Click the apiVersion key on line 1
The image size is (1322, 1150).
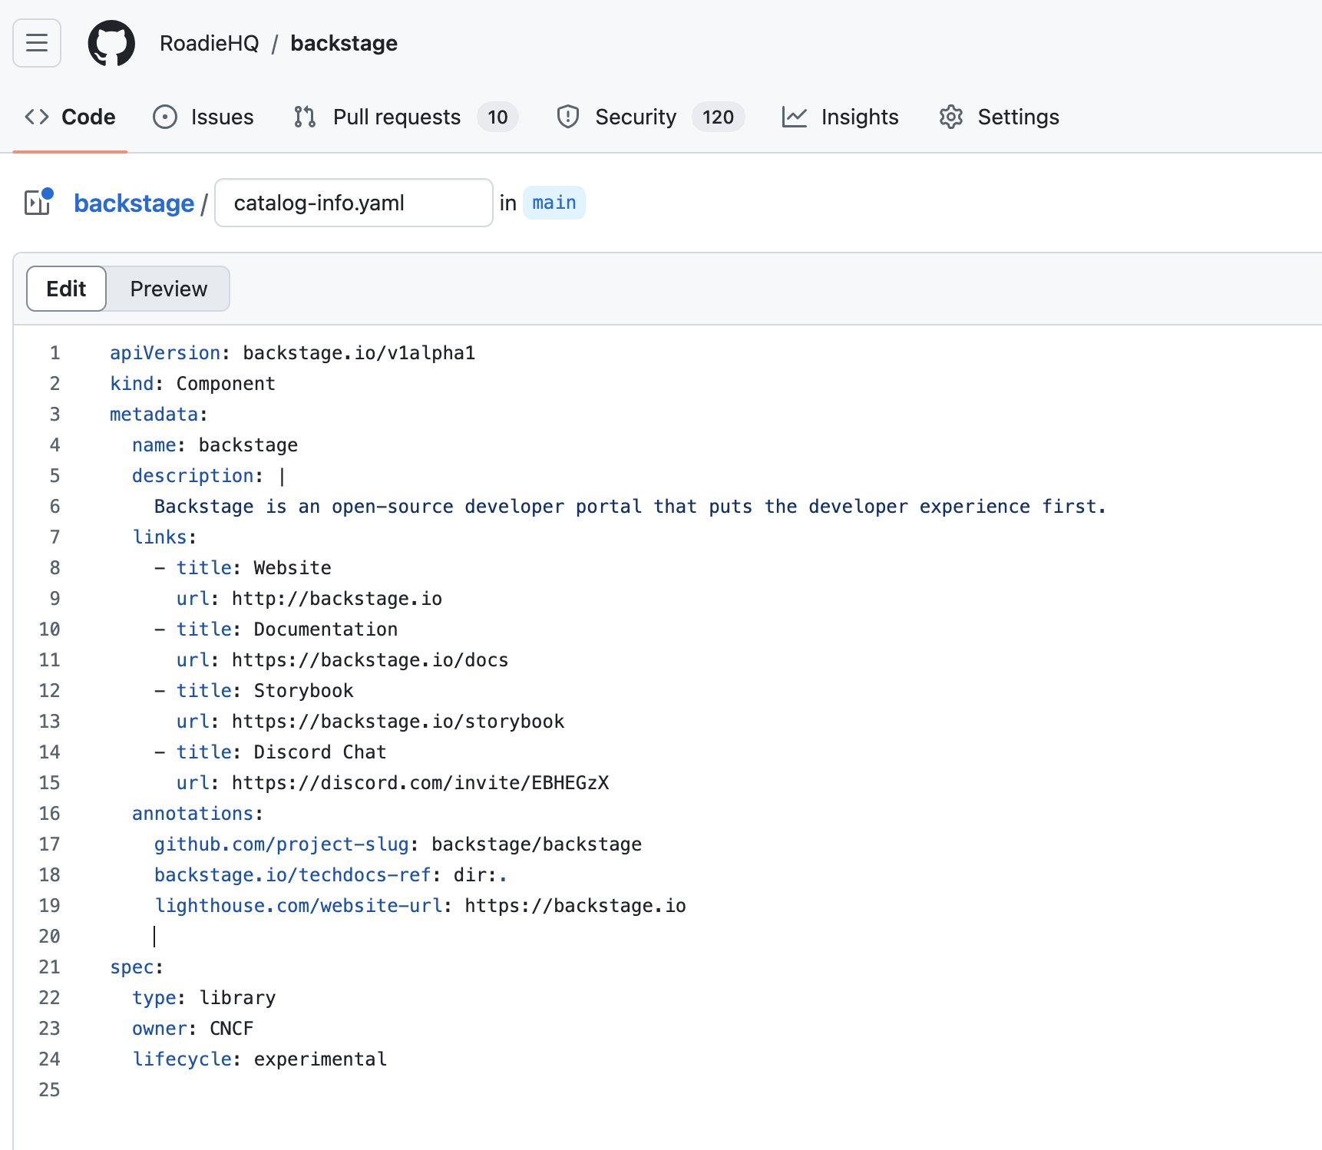click(x=165, y=353)
